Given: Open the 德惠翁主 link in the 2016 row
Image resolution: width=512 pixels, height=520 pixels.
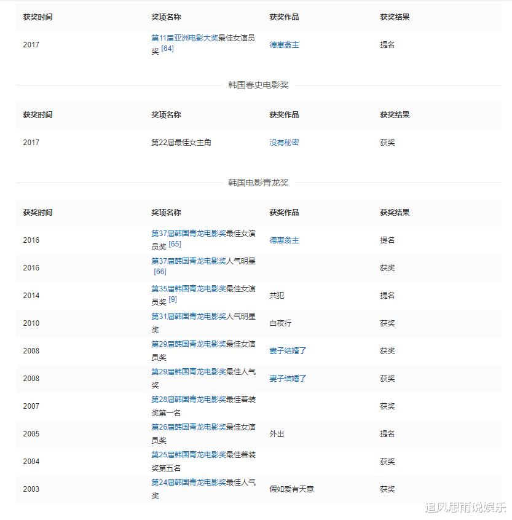Looking at the screenshot, I should 284,240.
